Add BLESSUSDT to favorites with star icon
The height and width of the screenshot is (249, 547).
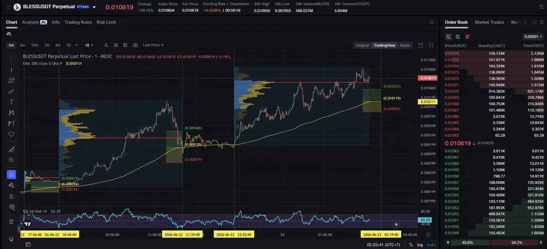[8, 7]
